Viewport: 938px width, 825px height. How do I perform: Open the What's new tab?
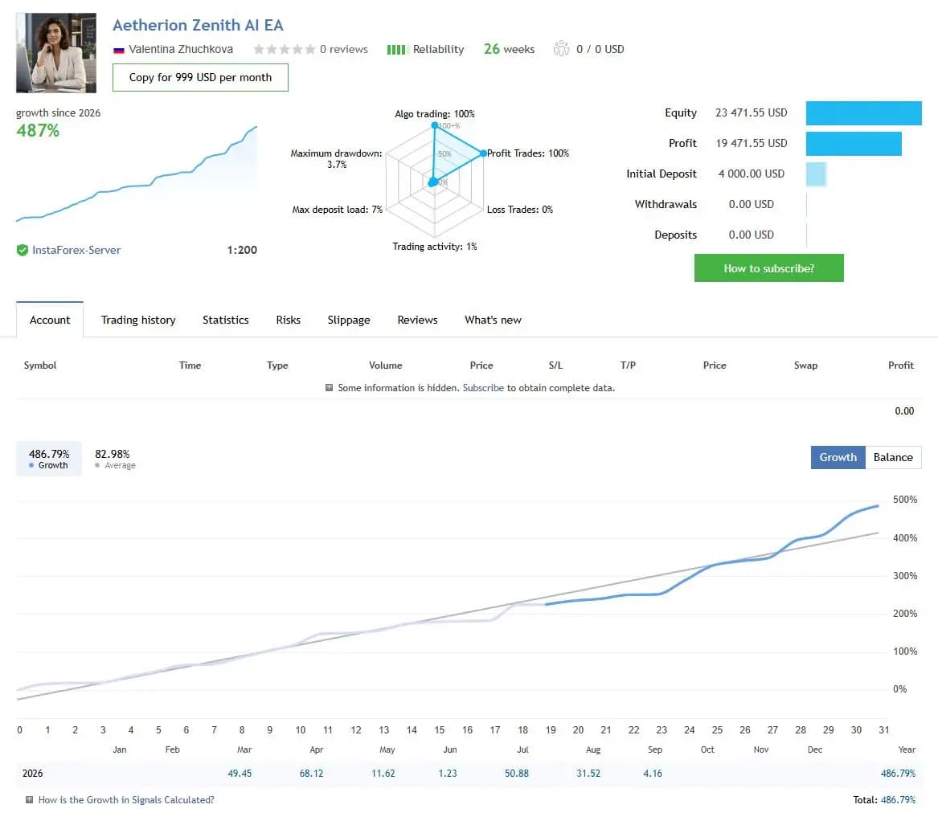pos(493,320)
